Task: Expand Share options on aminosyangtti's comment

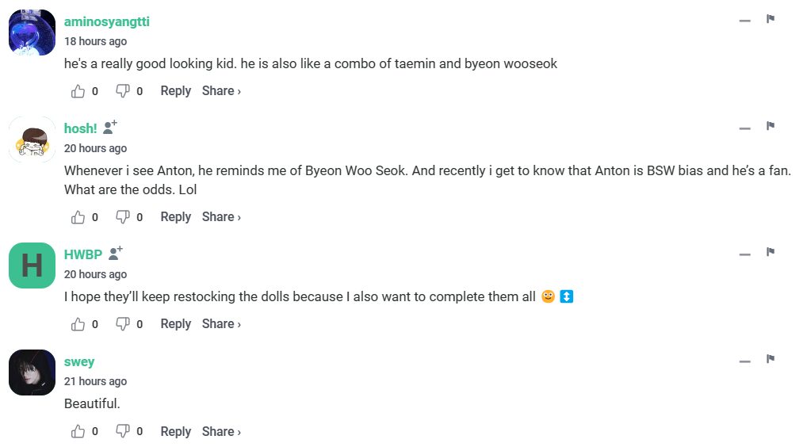Action: click(221, 91)
